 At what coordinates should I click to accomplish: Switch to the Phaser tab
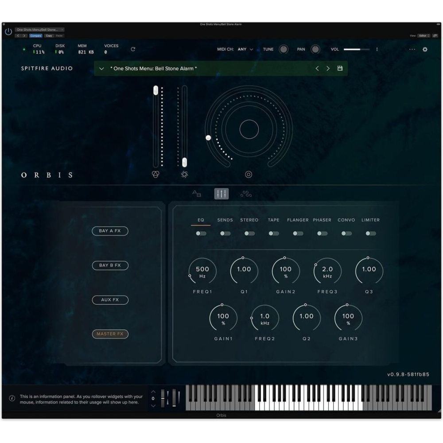click(322, 220)
